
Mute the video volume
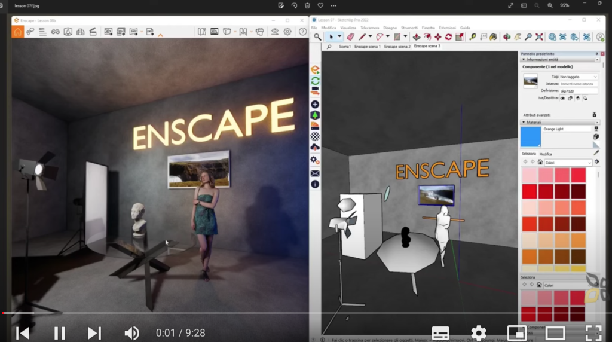[x=131, y=333]
